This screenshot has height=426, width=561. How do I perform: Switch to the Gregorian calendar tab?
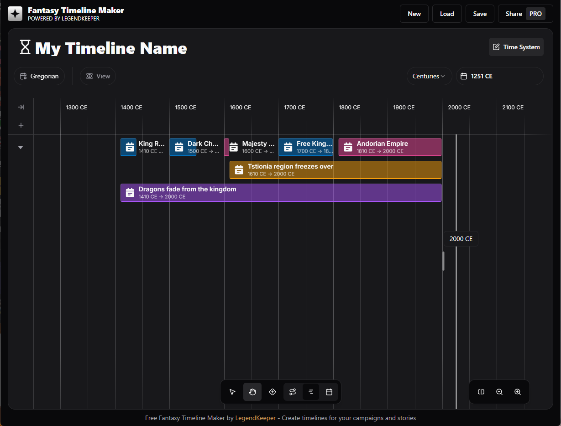[39, 76]
